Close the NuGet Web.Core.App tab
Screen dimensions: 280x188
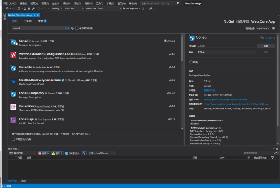pyautogui.click(x=38, y=15)
